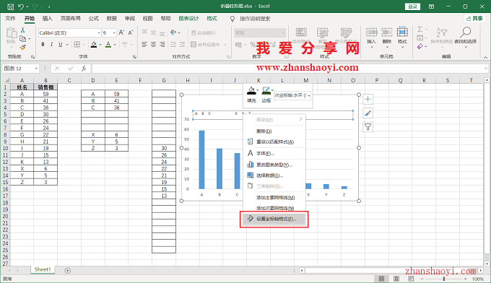Open the font size dropdown
Viewport: 491px width, 283px height.
coord(114,32)
